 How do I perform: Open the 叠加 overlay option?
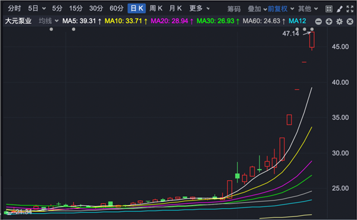[257, 9]
